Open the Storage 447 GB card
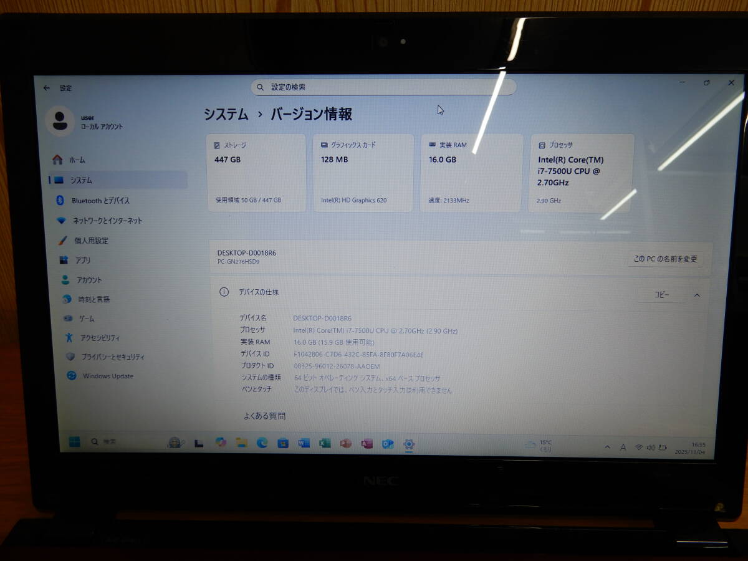 click(x=256, y=173)
